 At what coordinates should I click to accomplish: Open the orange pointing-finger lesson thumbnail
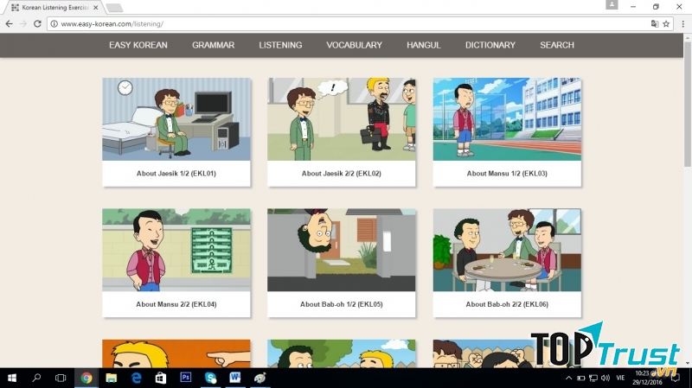tap(176, 353)
